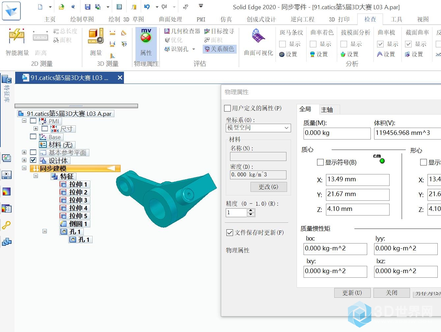Click the Relationship Colors (关系颜色) tool
The height and width of the screenshot is (332, 441).
click(219, 49)
